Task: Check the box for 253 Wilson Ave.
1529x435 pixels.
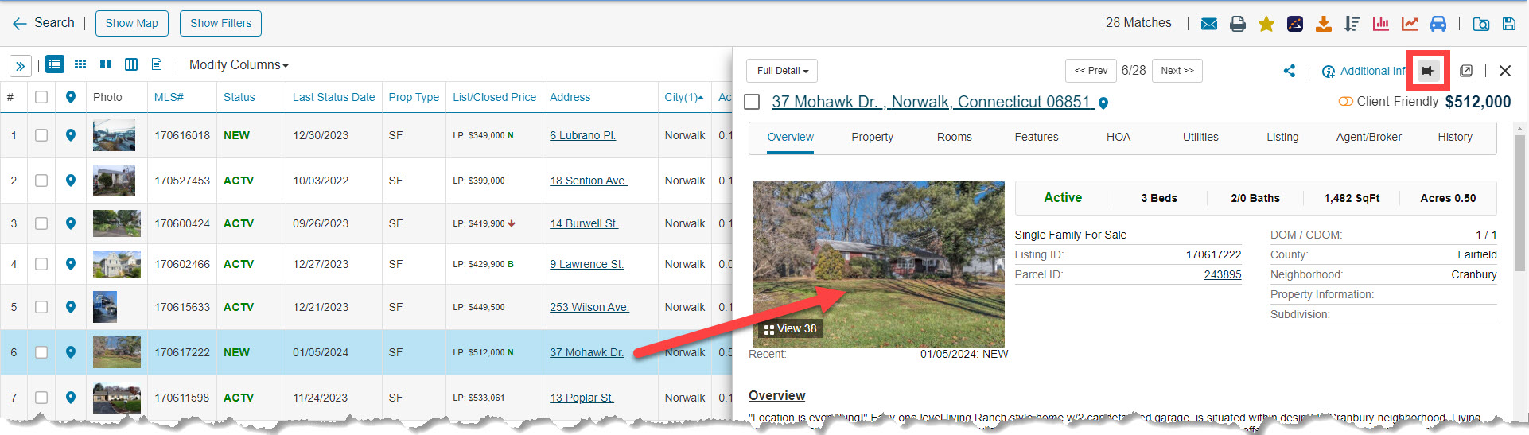Action: (x=41, y=307)
